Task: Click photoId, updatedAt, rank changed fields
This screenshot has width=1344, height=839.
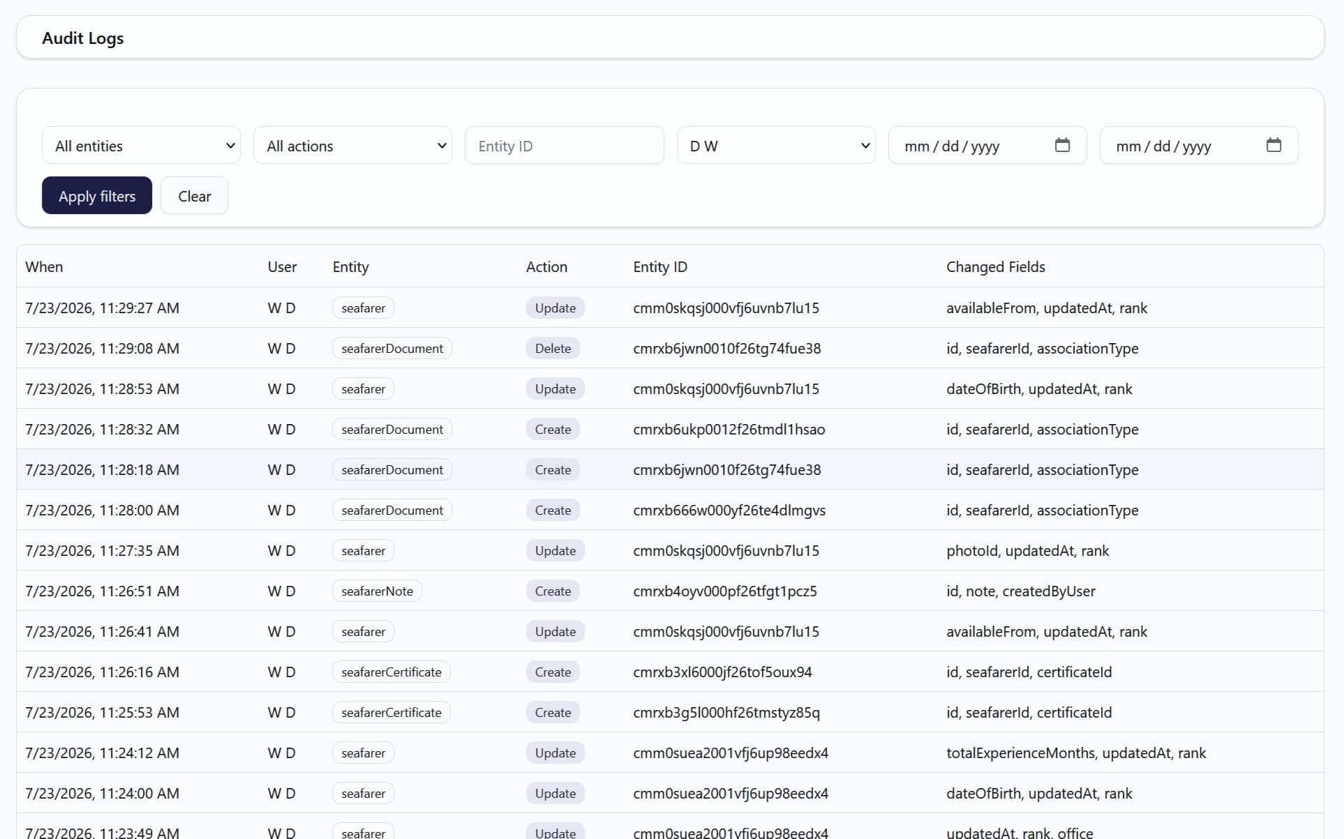Action: coord(1027,550)
